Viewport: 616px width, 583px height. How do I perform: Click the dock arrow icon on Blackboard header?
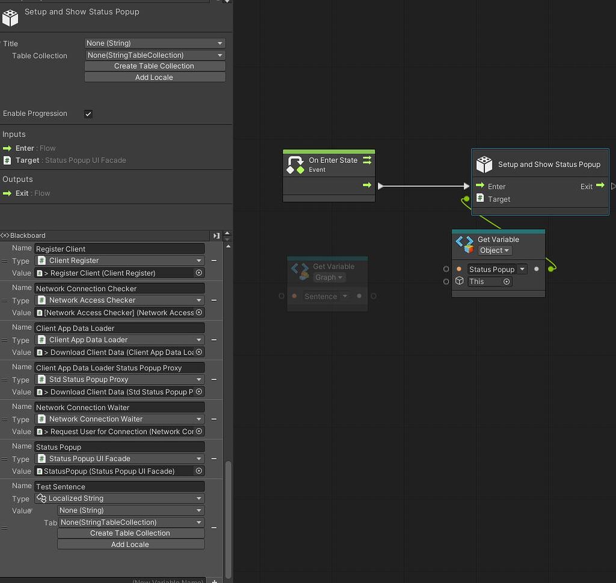click(x=217, y=235)
